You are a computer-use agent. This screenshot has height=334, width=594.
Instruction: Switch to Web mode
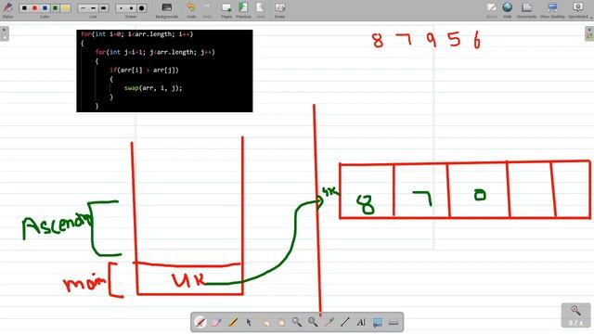click(x=508, y=9)
